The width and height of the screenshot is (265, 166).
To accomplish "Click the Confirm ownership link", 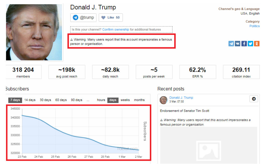I will click(115, 30).
